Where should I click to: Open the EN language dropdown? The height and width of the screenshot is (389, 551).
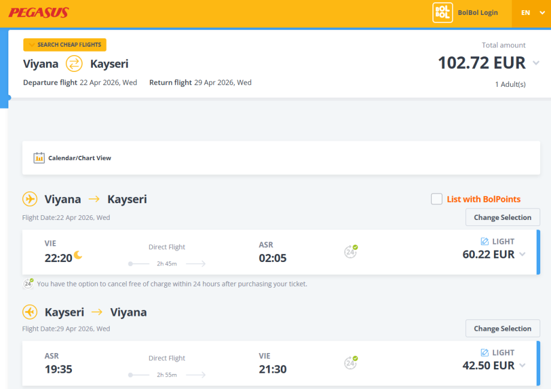pyautogui.click(x=532, y=13)
